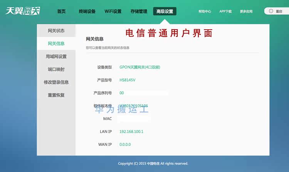Click the 天翼网关 logo
The image size is (289, 172).
click(x=23, y=11)
